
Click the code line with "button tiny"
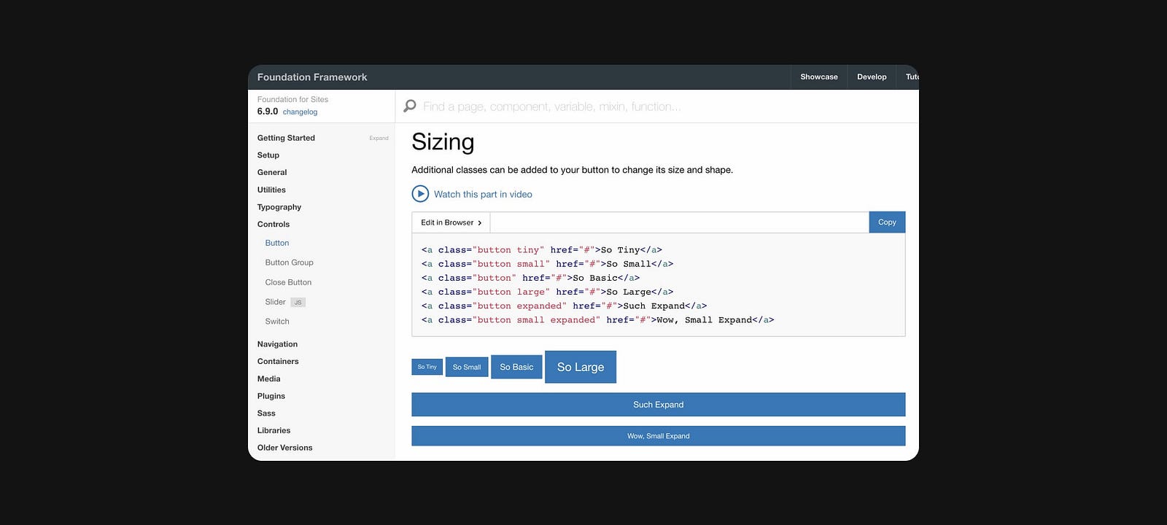click(542, 250)
